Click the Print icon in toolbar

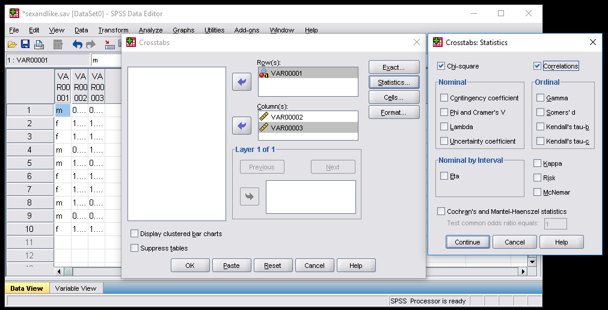(39, 44)
